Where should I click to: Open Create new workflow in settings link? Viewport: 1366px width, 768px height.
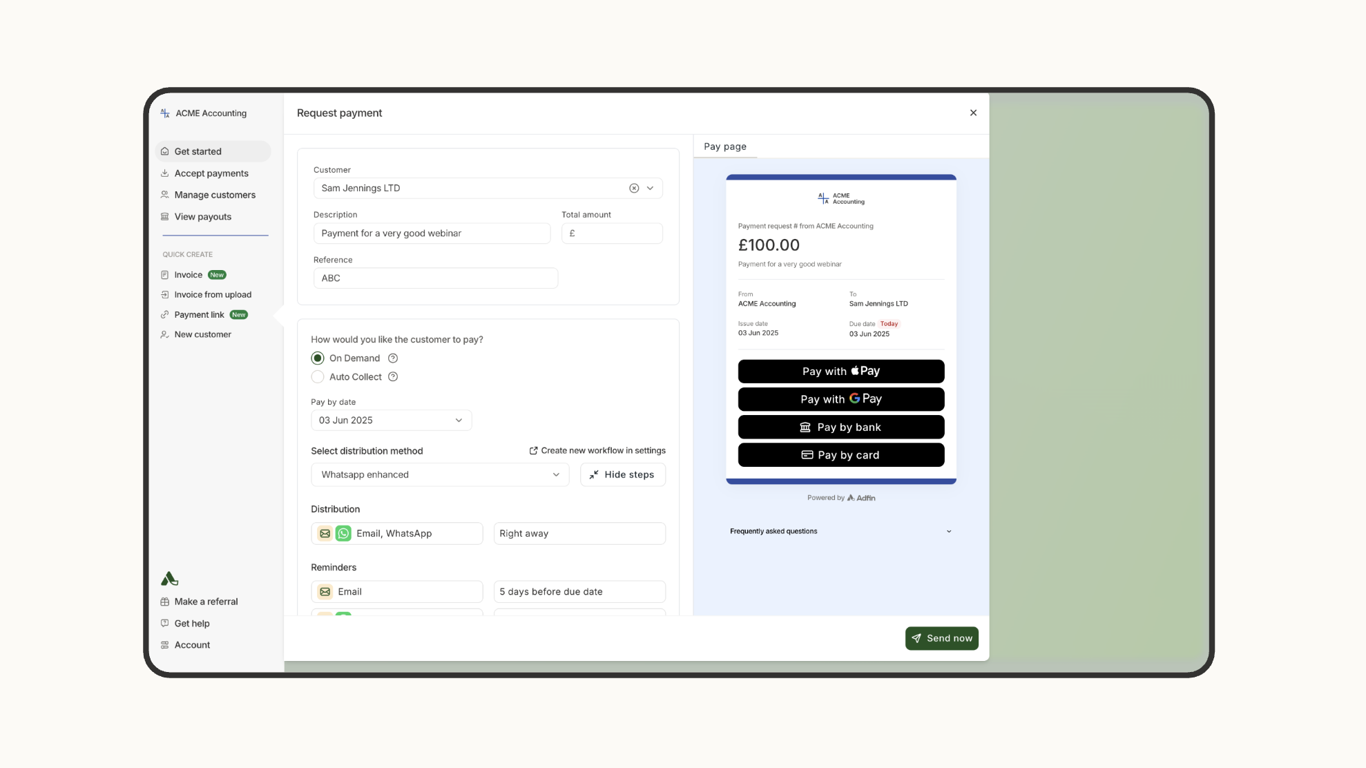[602, 450]
